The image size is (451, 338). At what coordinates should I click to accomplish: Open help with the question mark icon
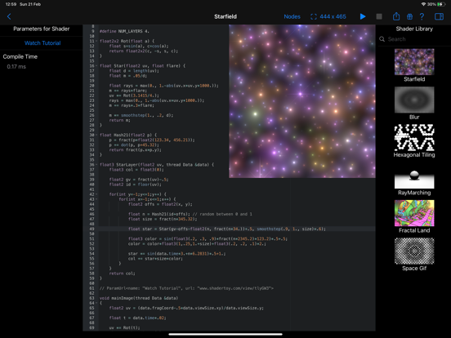coord(422,16)
